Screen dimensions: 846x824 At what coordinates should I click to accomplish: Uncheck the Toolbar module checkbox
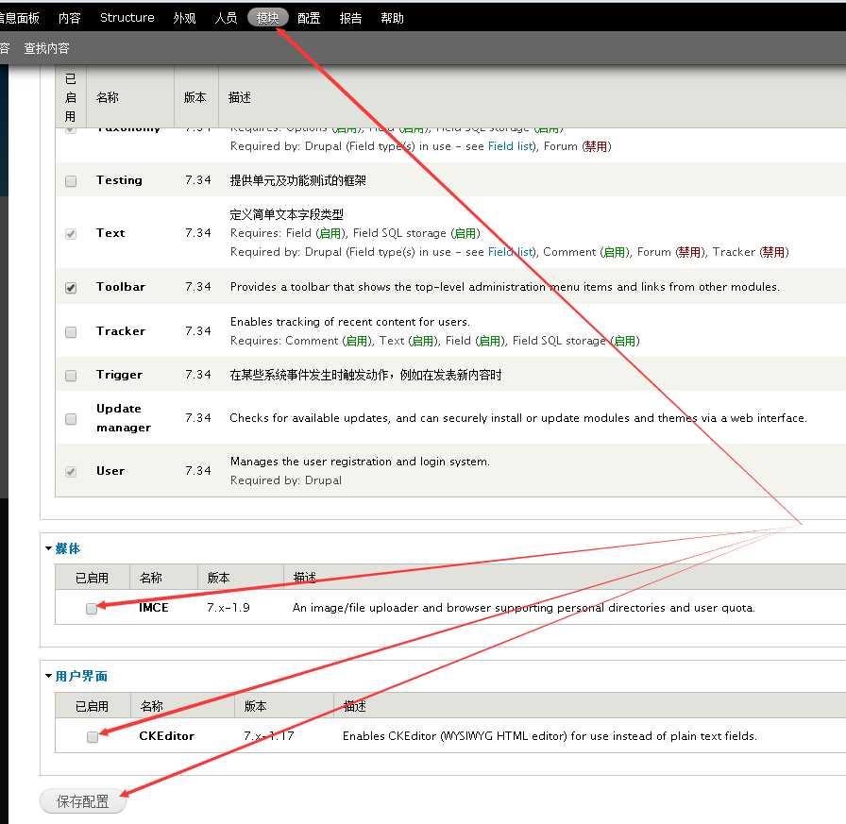[71, 288]
